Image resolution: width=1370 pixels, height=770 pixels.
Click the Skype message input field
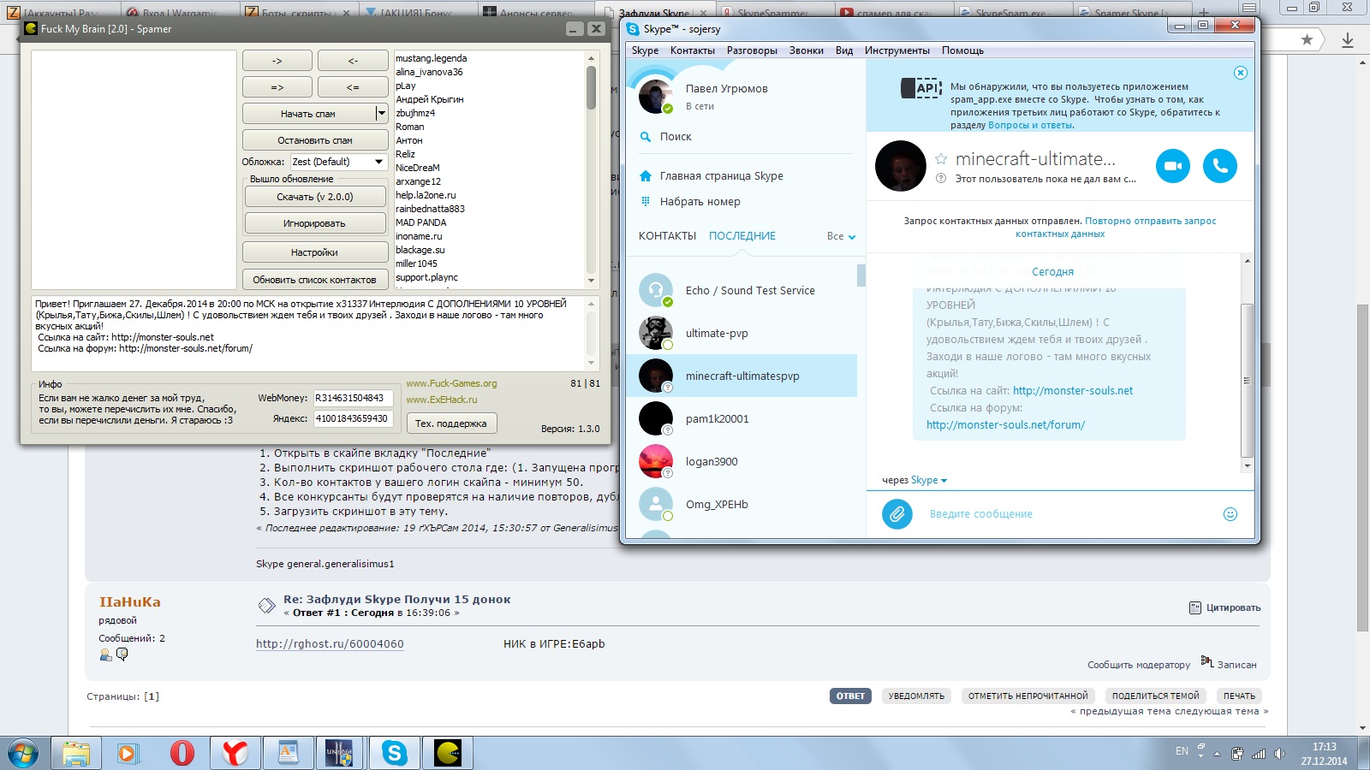coord(1070,514)
